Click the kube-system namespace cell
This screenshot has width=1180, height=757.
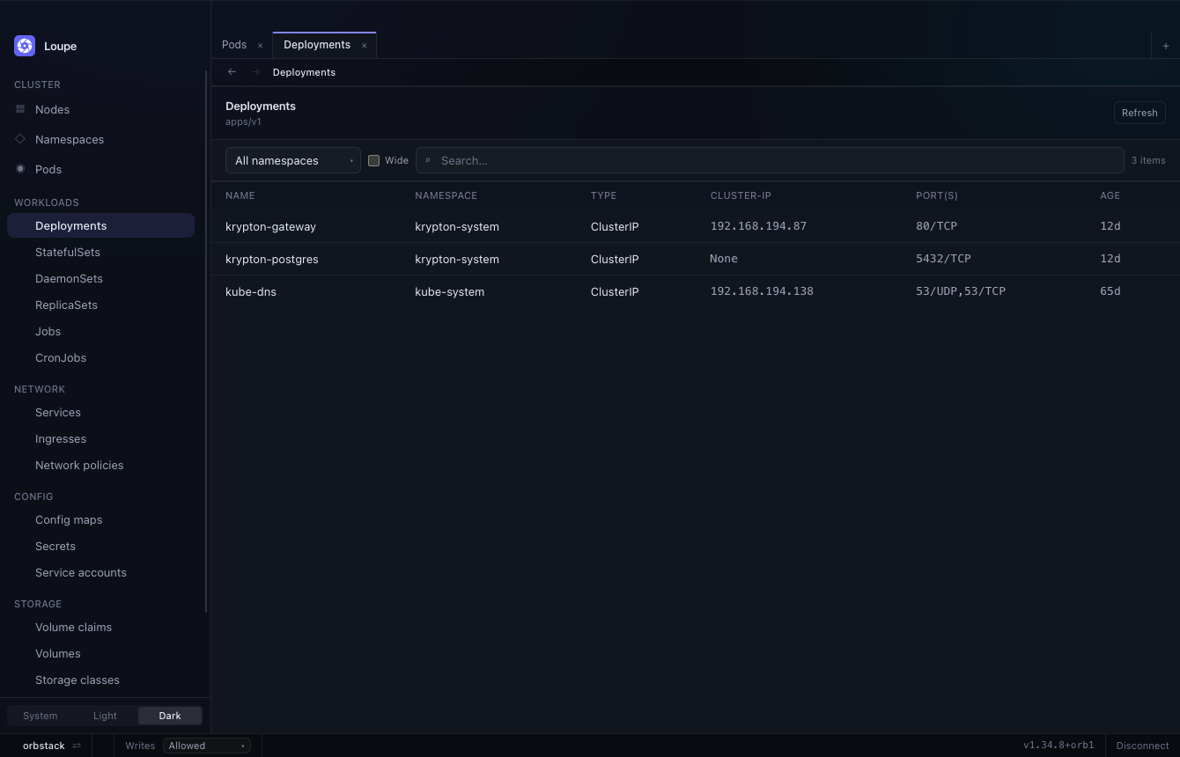point(449,291)
